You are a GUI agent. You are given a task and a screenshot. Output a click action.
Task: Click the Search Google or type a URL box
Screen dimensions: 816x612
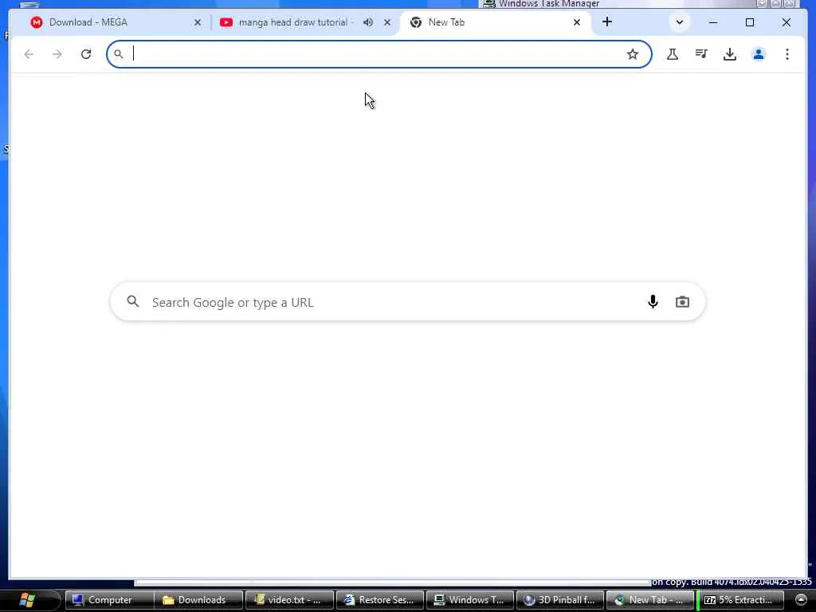click(408, 302)
